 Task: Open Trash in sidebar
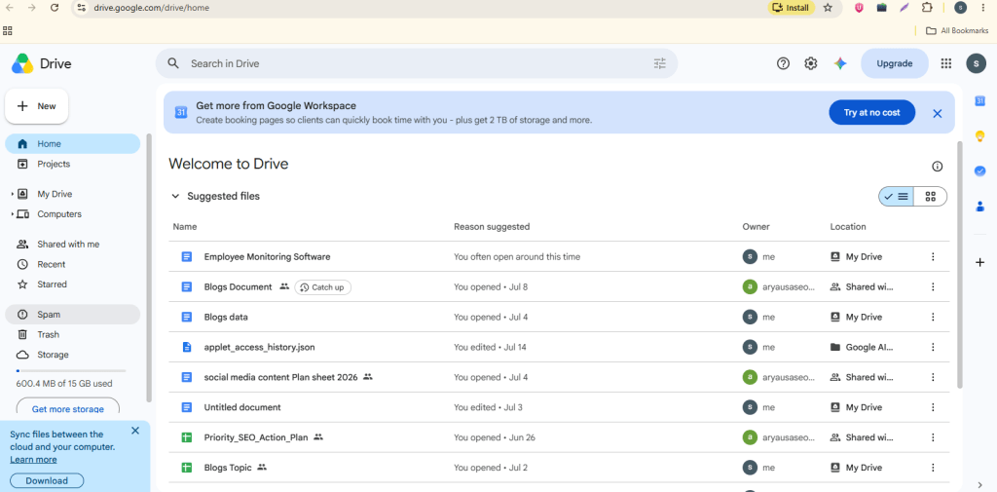pyautogui.click(x=72, y=335)
